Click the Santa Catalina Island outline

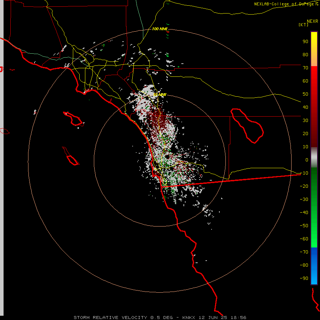coord(74,119)
